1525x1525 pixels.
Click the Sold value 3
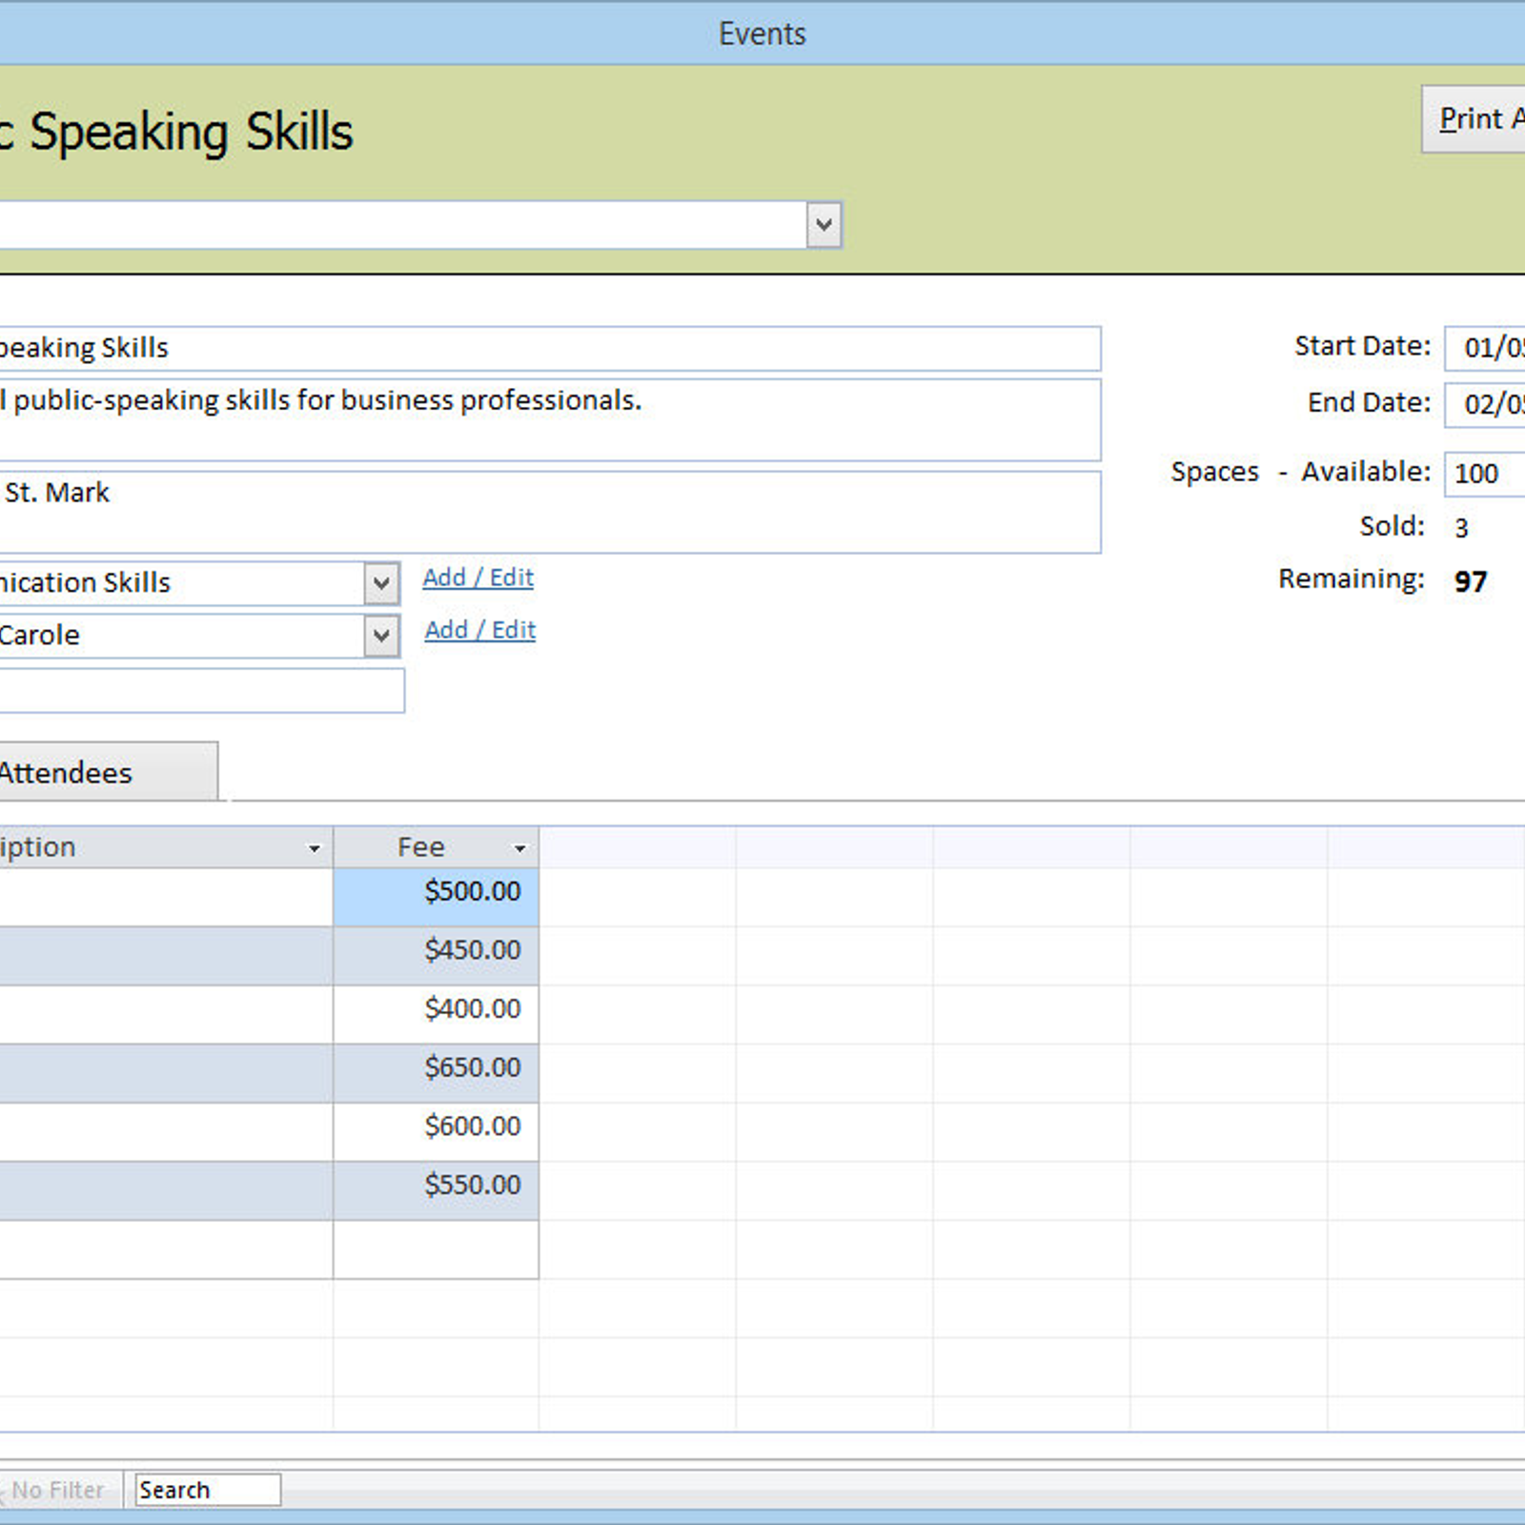[1461, 528]
